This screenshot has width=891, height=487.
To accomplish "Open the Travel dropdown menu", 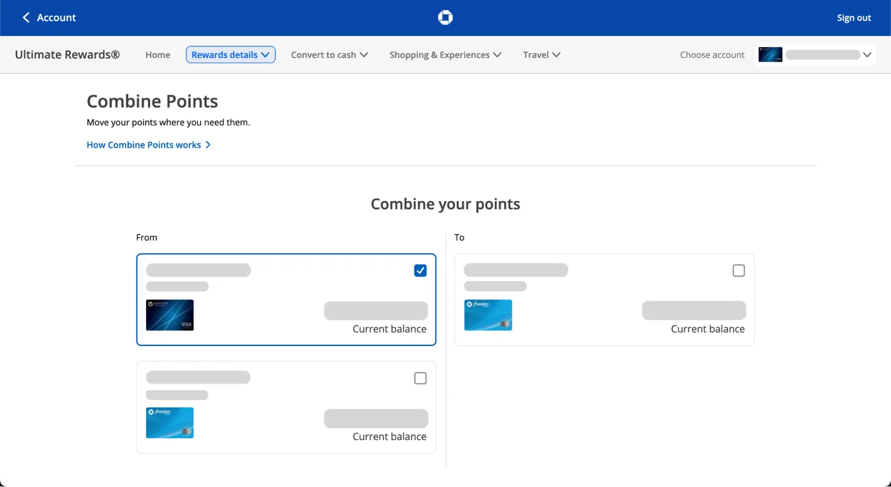I will tap(541, 54).
